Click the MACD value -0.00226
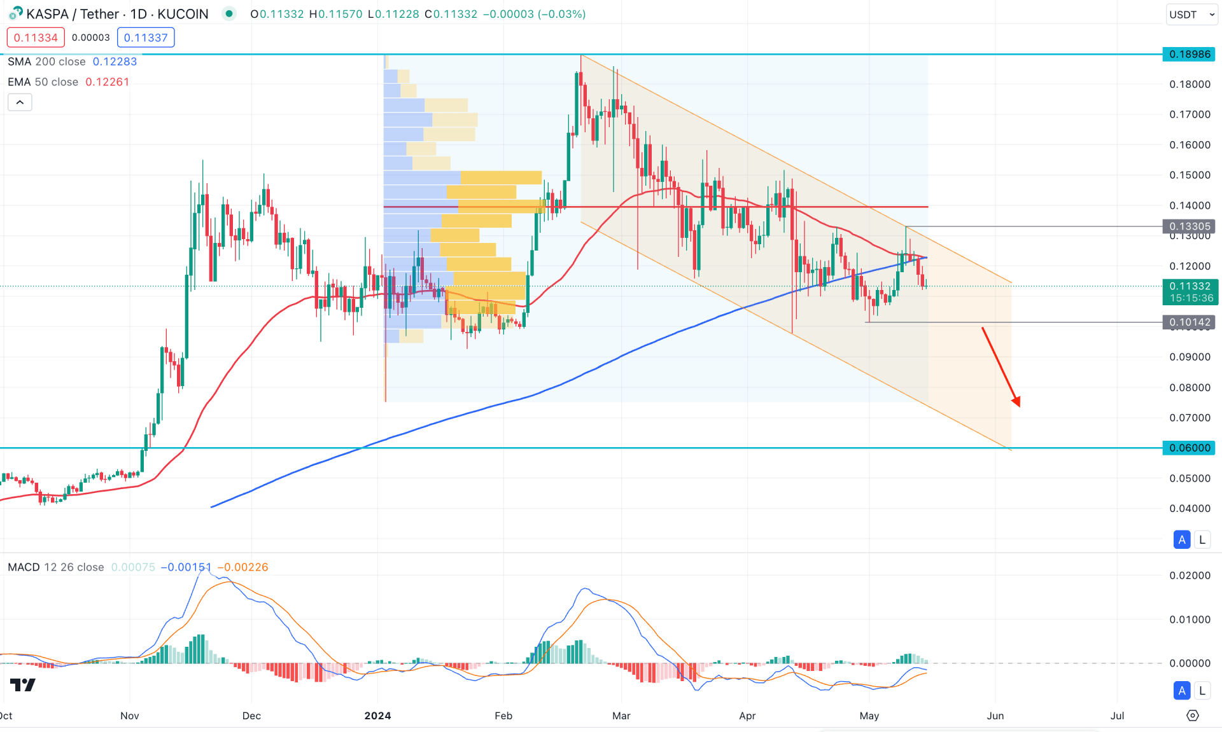 pyautogui.click(x=242, y=567)
